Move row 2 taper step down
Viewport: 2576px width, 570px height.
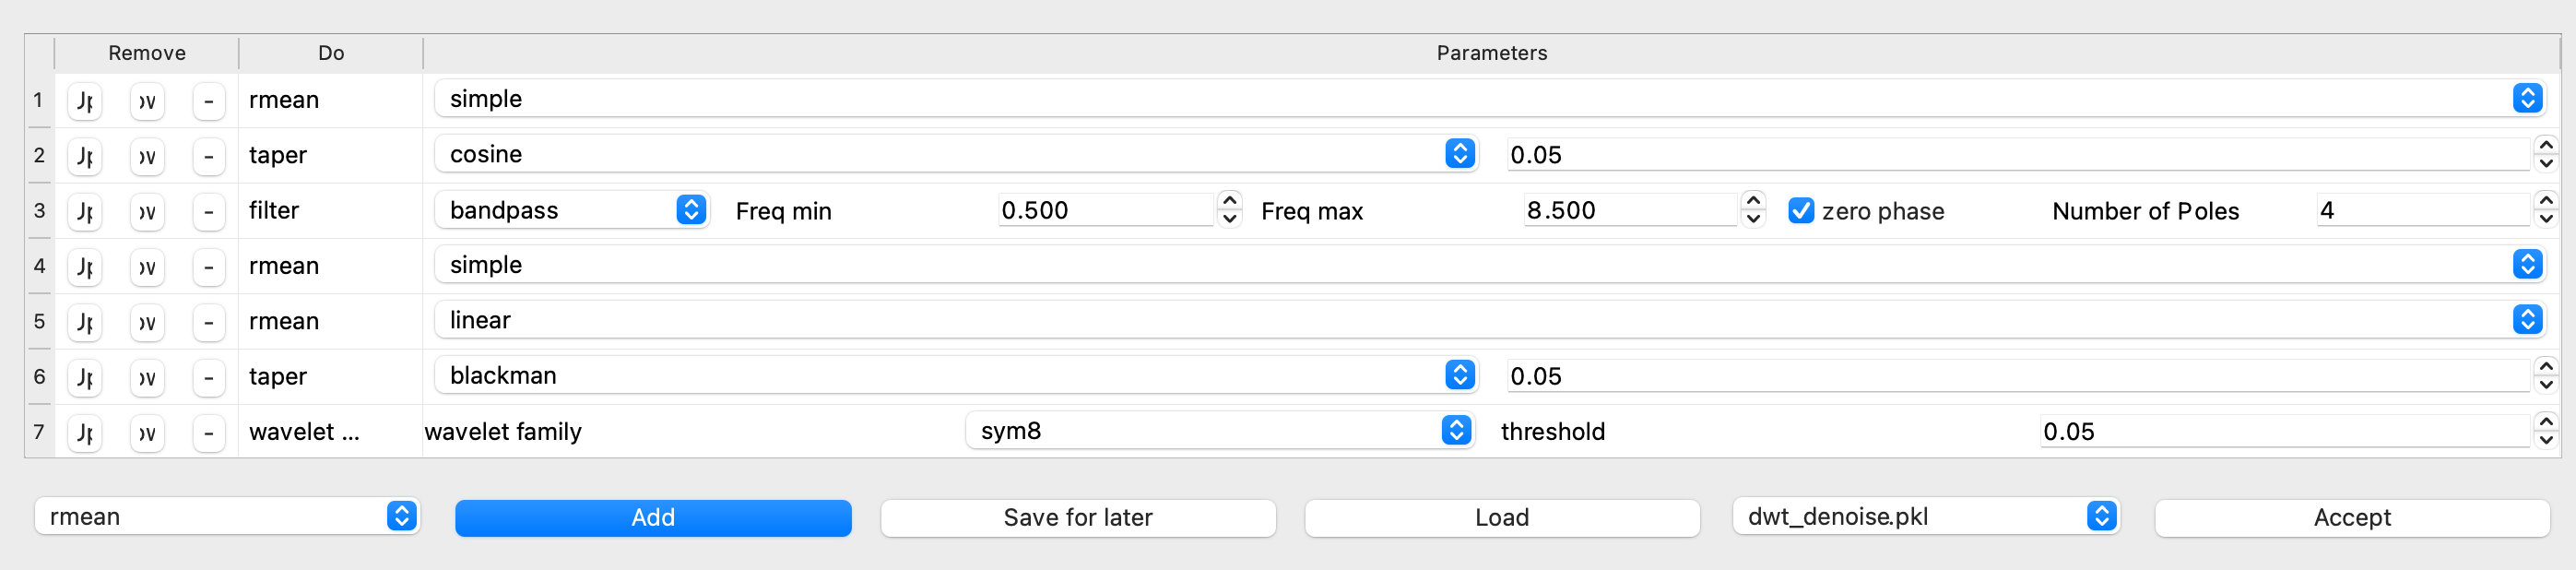pyautogui.click(x=147, y=156)
